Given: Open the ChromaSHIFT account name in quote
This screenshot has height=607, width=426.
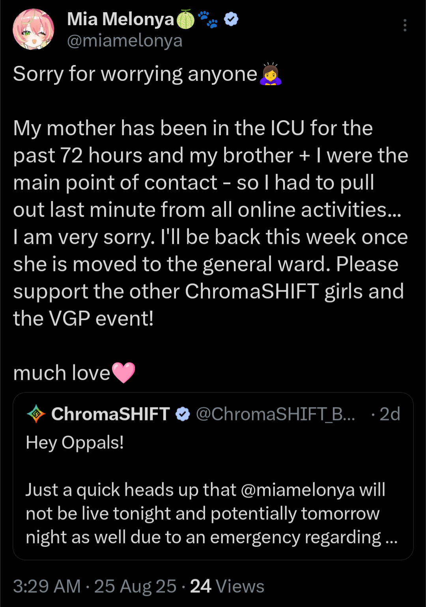Looking at the screenshot, I should coord(110,414).
